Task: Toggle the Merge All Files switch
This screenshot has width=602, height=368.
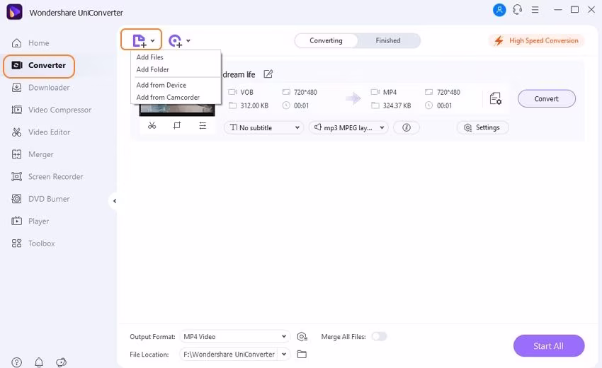Action: [379, 336]
